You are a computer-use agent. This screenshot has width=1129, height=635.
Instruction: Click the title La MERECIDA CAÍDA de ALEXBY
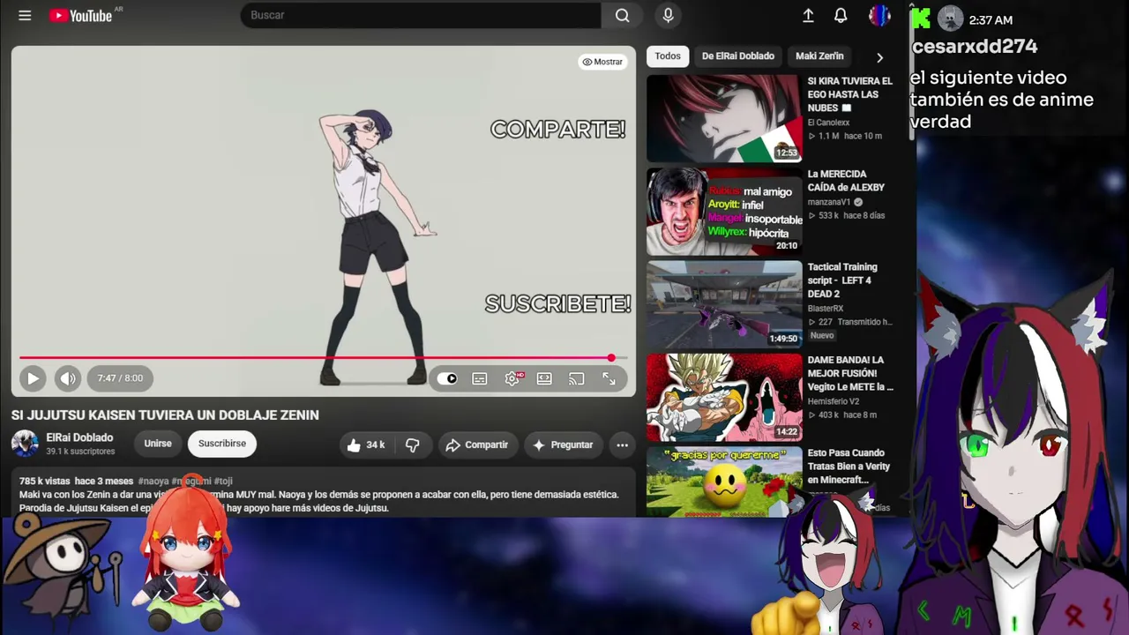[846, 181]
